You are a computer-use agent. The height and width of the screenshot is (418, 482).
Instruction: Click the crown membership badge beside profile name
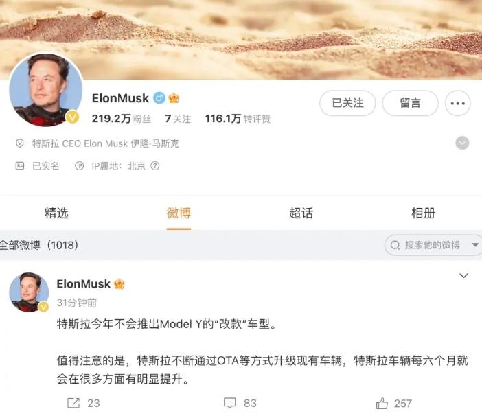(174, 98)
